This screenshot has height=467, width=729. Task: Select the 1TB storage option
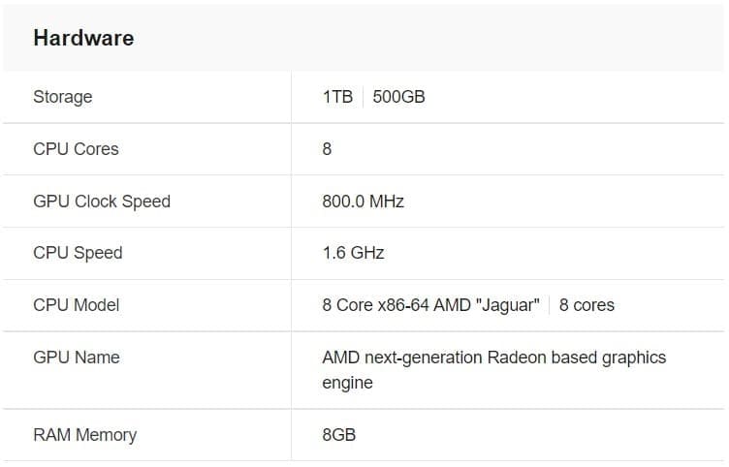point(337,97)
